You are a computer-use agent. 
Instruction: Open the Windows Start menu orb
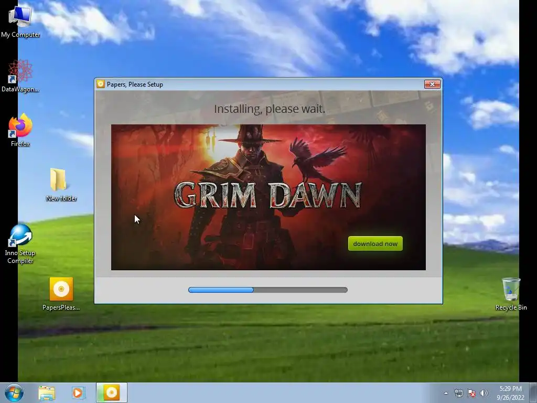(14, 393)
